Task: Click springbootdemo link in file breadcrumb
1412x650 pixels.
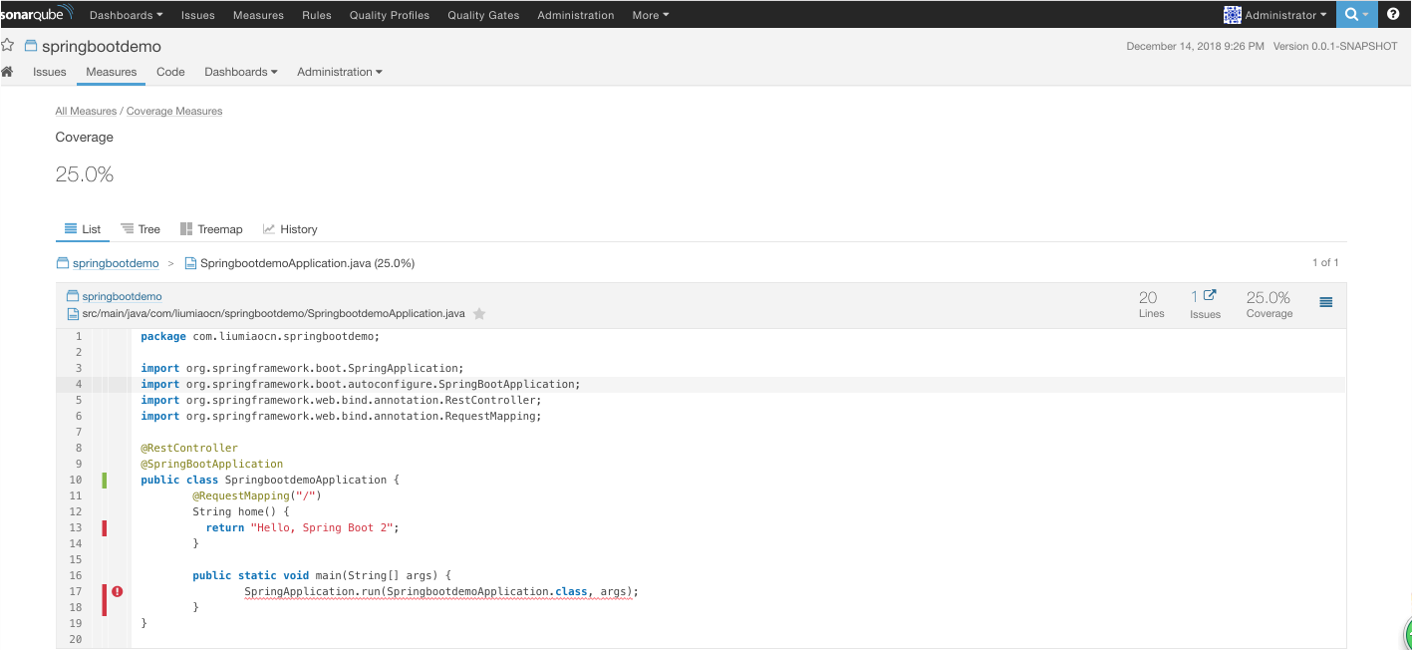Action: [116, 263]
